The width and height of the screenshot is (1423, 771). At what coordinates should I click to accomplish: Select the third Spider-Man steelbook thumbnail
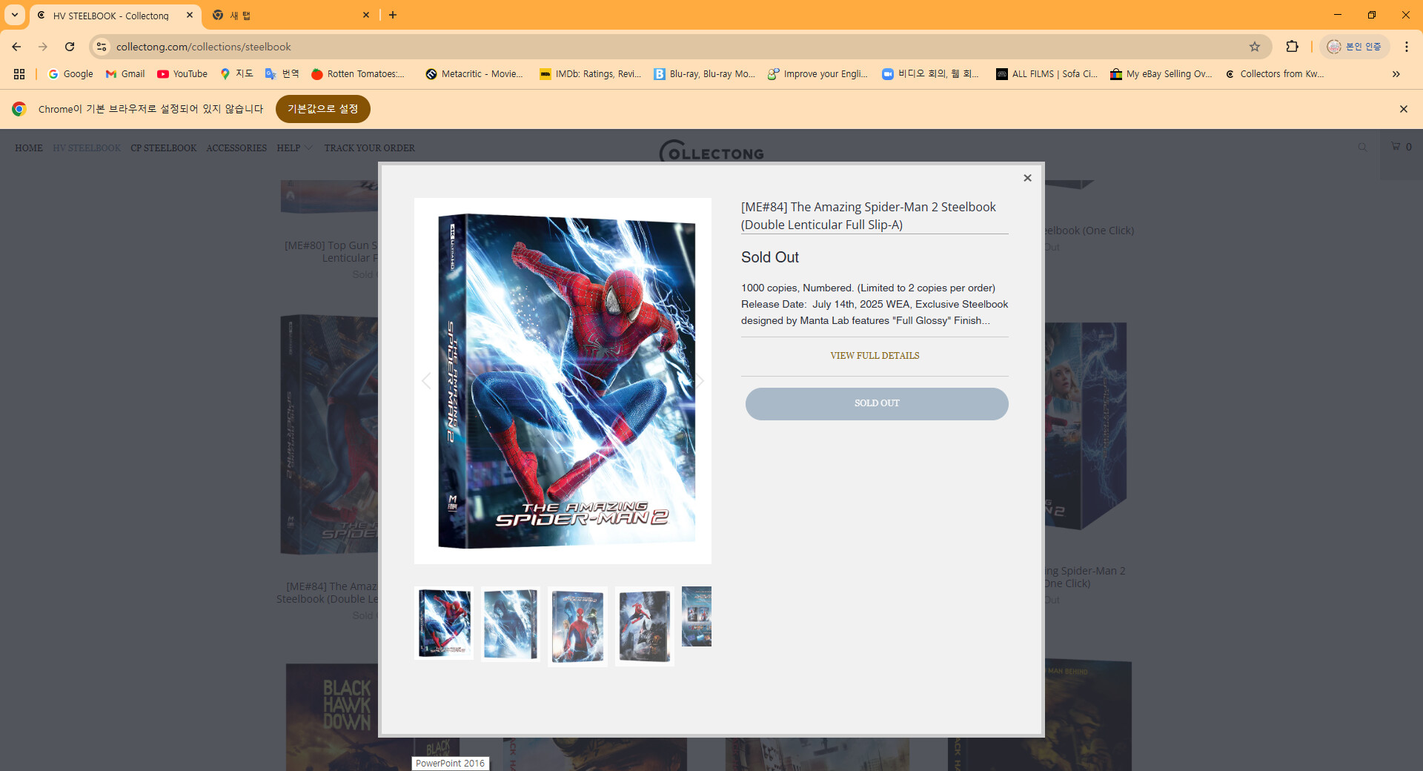pos(577,626)
